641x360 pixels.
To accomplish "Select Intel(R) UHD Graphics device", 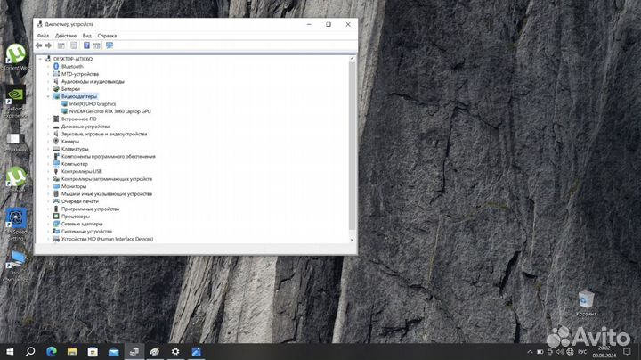I will click(x=92, y=103).
